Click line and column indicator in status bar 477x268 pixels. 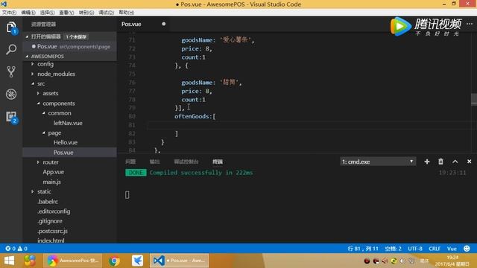click(363, 249)
